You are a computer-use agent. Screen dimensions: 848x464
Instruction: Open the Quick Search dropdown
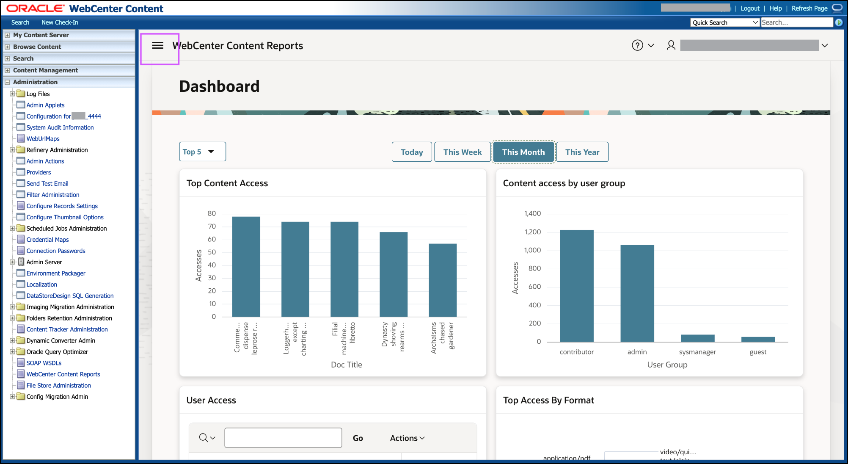click(x=725, y=22)
